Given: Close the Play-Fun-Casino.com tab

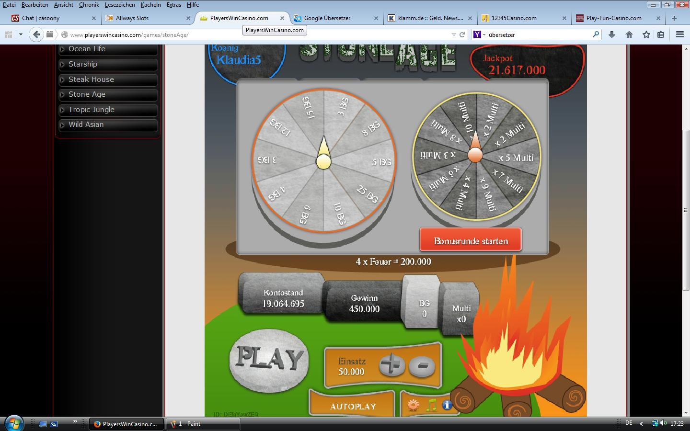Looking at the screenshot, I should click(x=658, y=18).
